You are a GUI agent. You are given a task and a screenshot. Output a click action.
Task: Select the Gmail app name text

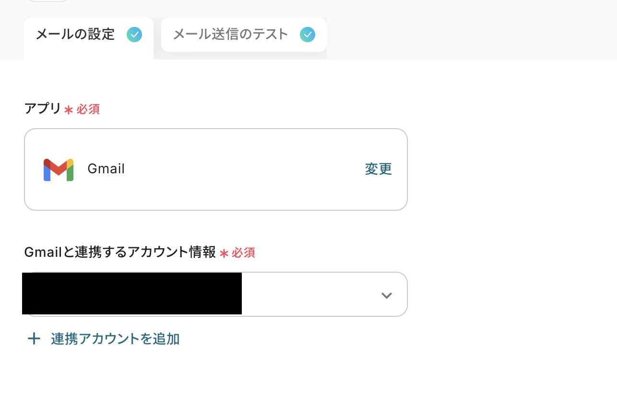106,169
